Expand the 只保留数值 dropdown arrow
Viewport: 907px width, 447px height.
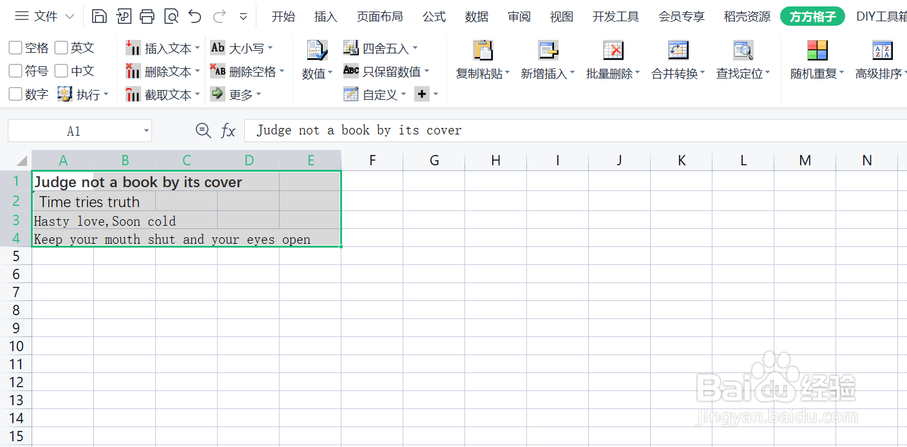pyautogui.click(x=426, y=71)
